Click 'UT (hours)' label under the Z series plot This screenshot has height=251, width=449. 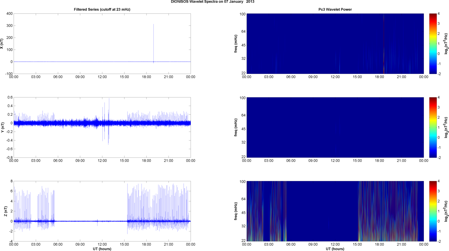[102, 249]
